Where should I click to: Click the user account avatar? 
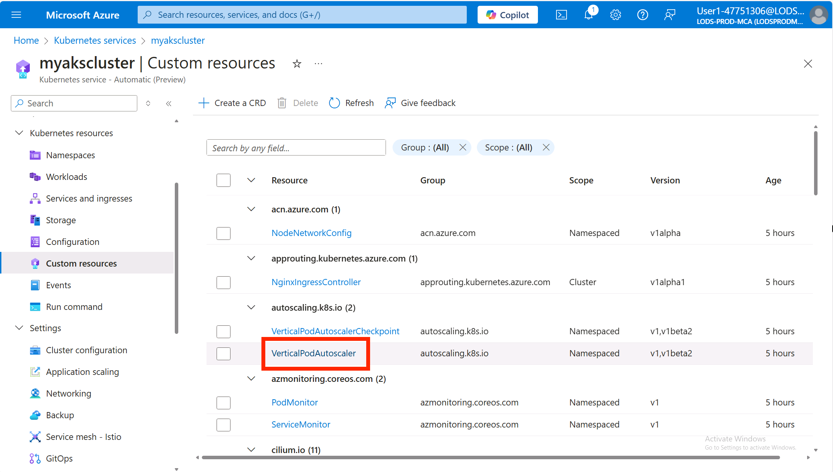coord(818,15)
